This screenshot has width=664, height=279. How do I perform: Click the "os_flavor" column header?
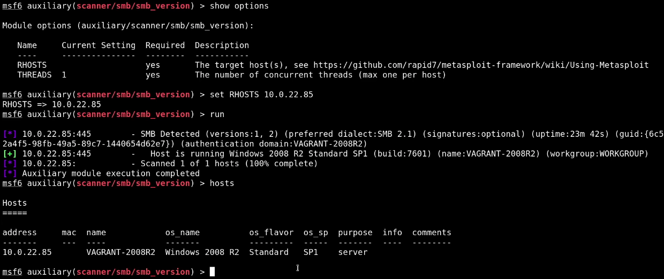point(271,232)
